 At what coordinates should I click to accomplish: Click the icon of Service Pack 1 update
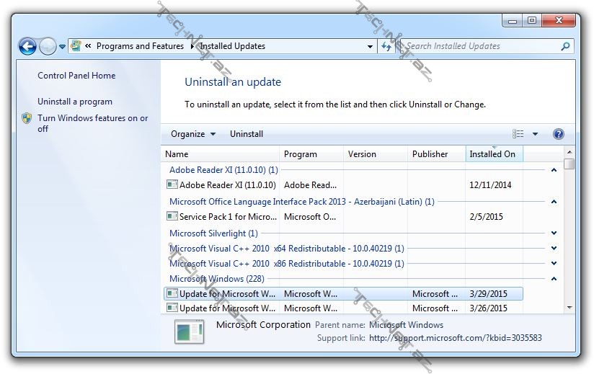pos(172,216)
